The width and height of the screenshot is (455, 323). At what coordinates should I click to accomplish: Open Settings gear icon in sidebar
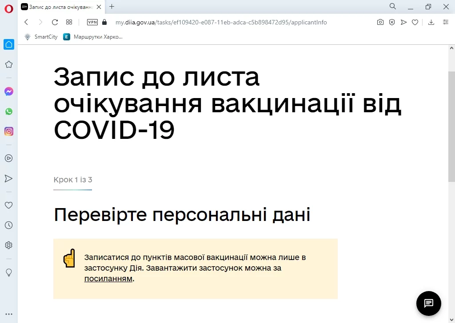pyautogui.click(x=9, y=245)
